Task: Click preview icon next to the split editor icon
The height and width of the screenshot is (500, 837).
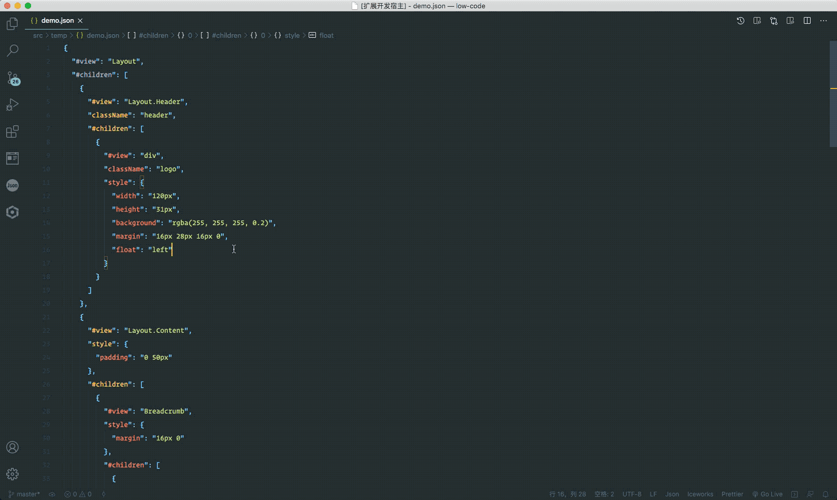Action: pos(790,21)
